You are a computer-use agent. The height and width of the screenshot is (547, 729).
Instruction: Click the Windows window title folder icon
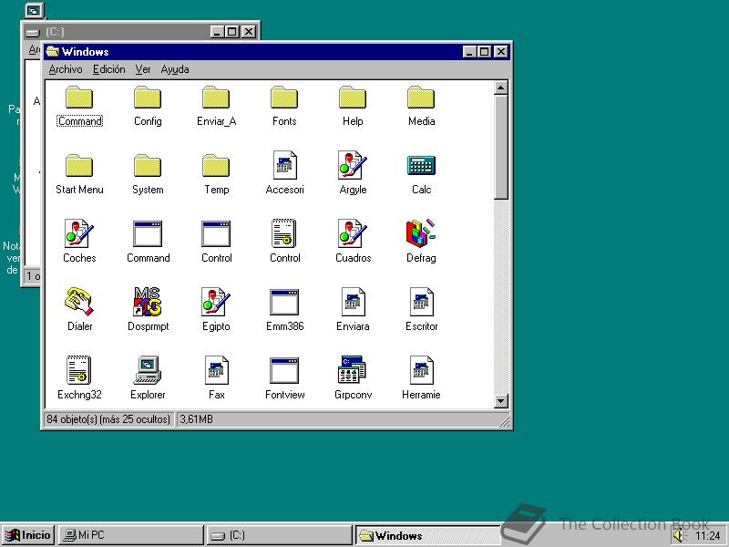[53, 52]
